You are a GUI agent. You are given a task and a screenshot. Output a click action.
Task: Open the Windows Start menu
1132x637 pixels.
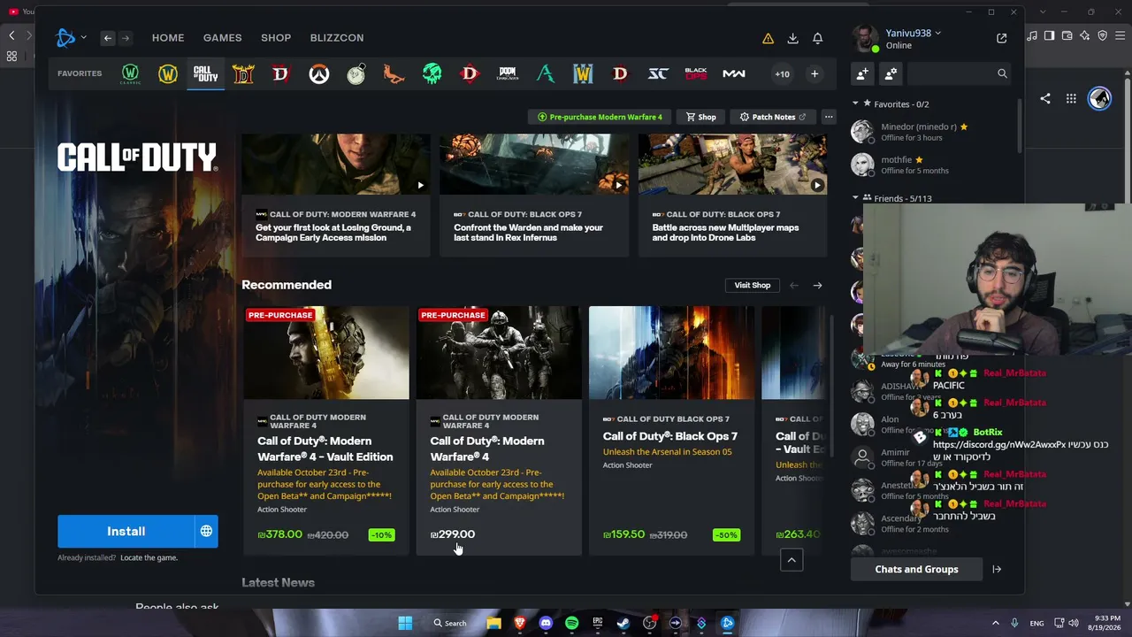click(405, 623)
